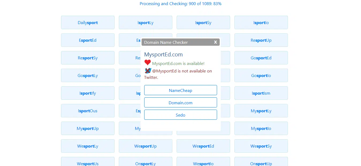The width and height of the screenshot is (361, 166).
Task: Close the Domain Name Checker popup
Action: [x=215, y=42]
